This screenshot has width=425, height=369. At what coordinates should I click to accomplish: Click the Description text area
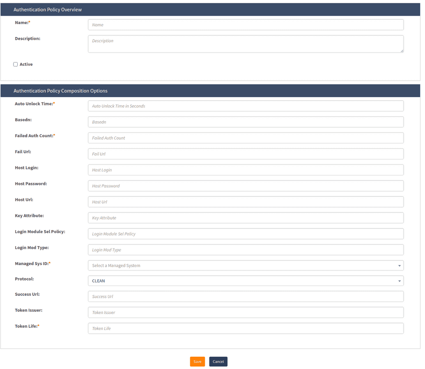pos(246,44)
